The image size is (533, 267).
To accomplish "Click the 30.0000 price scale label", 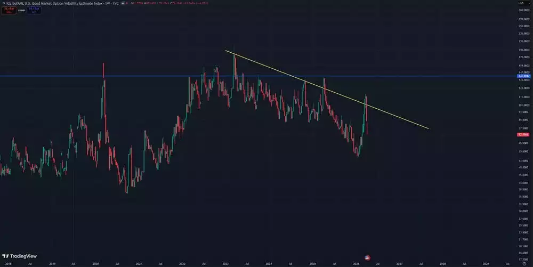I will coord(524,211).
